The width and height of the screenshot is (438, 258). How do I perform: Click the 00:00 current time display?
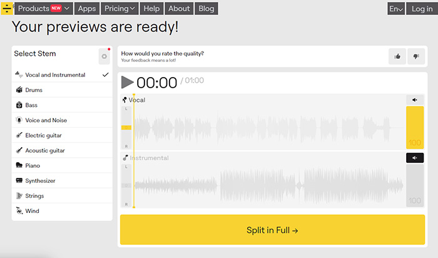click(x=156, y=83)
